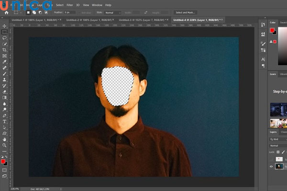Toggle Lock image pixels

click(x=283, y=152)
